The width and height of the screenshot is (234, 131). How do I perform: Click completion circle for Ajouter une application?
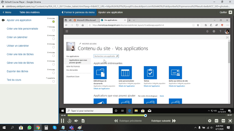(x=54, y=22)
